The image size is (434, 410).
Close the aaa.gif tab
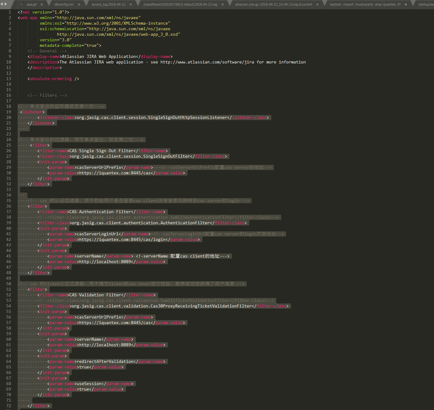[x=42, y=5]
